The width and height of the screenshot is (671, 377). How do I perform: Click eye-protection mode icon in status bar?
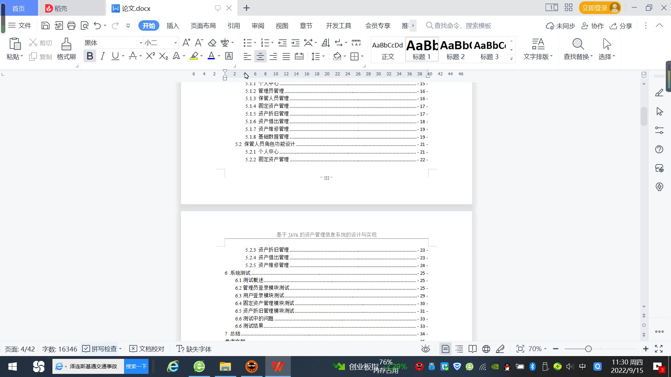click(x=425, y=349)
